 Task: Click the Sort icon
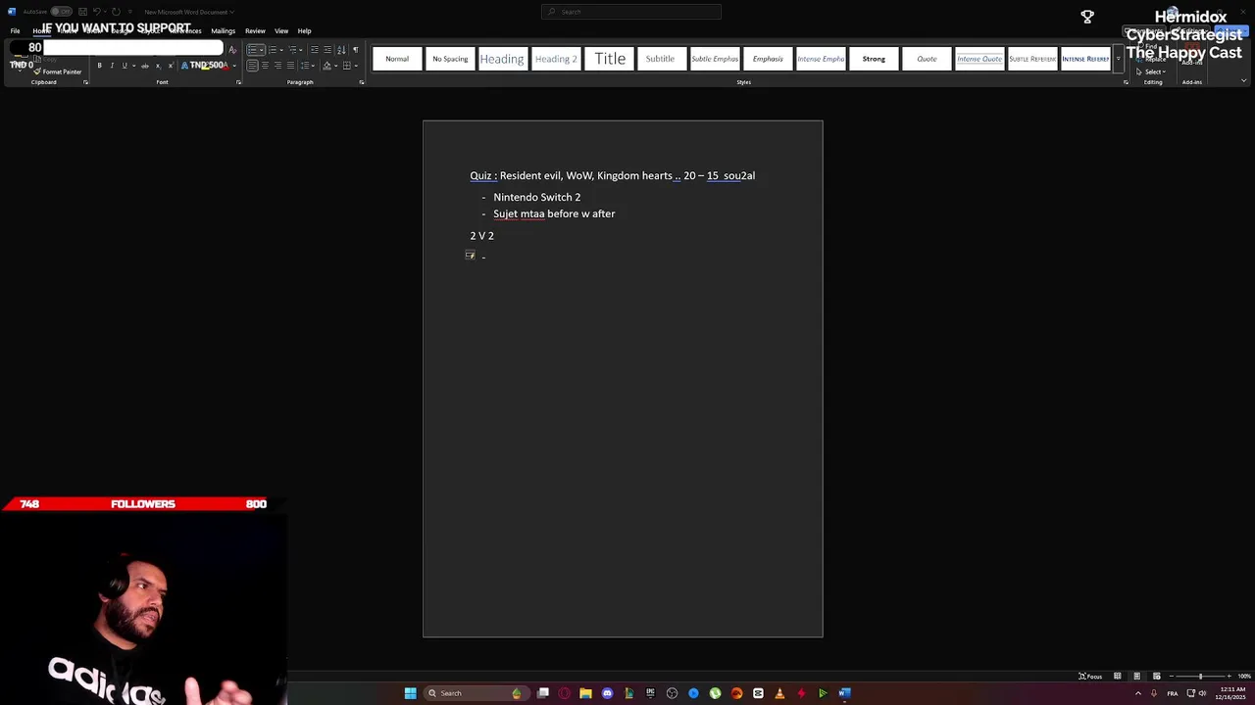341,49
